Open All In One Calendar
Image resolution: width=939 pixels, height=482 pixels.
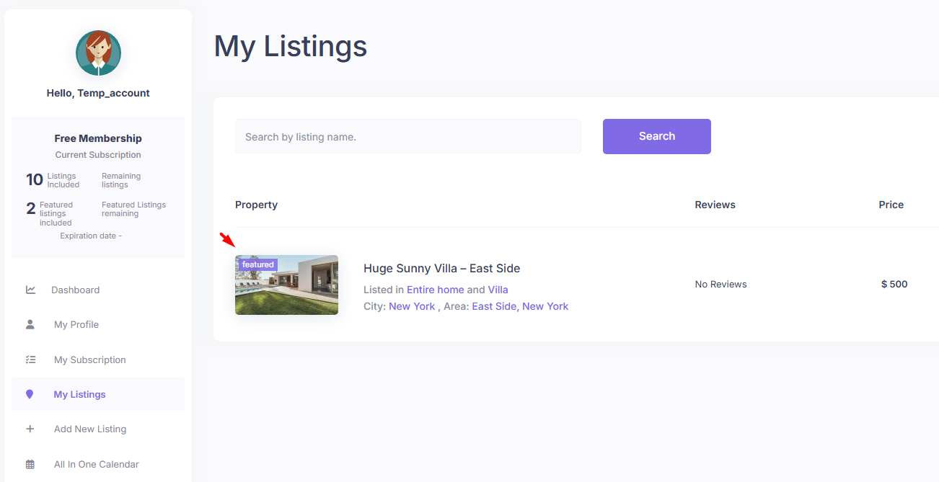point(97,464)
